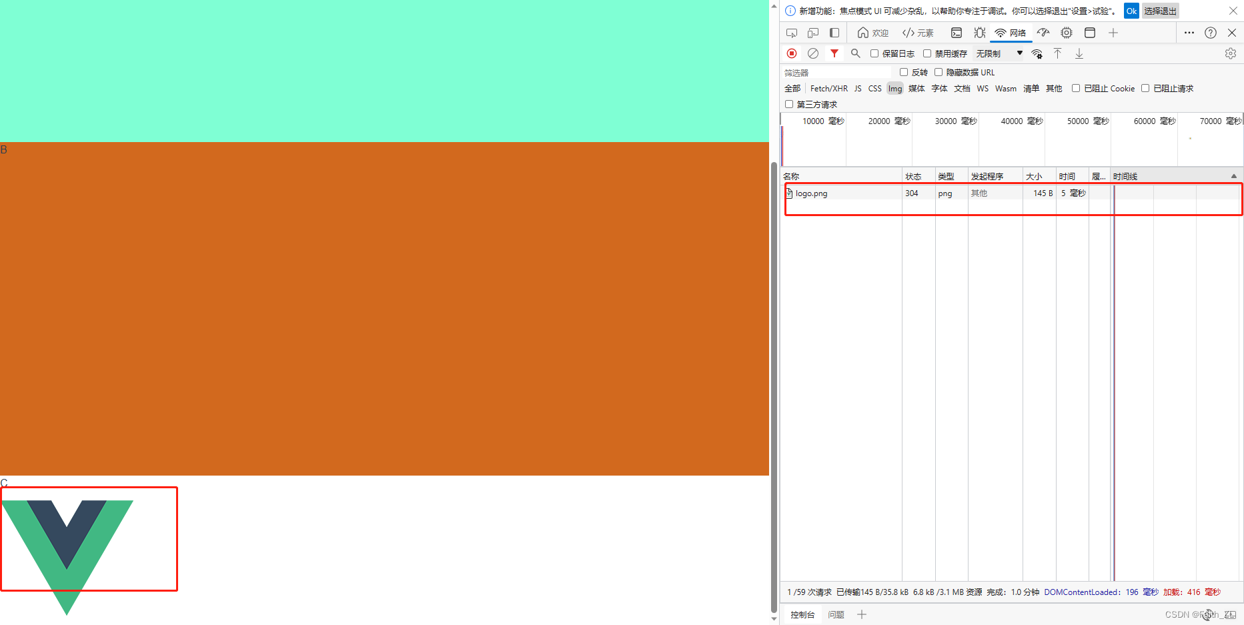
Task: Enable 禁用缓存 disable cache checkbox
Action: [x=927, y=53]
